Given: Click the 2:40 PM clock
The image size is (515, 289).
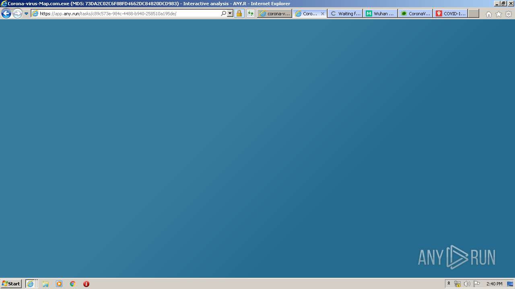Looking at the screenshot, I should pyautogui.click(x=494, y=284).
